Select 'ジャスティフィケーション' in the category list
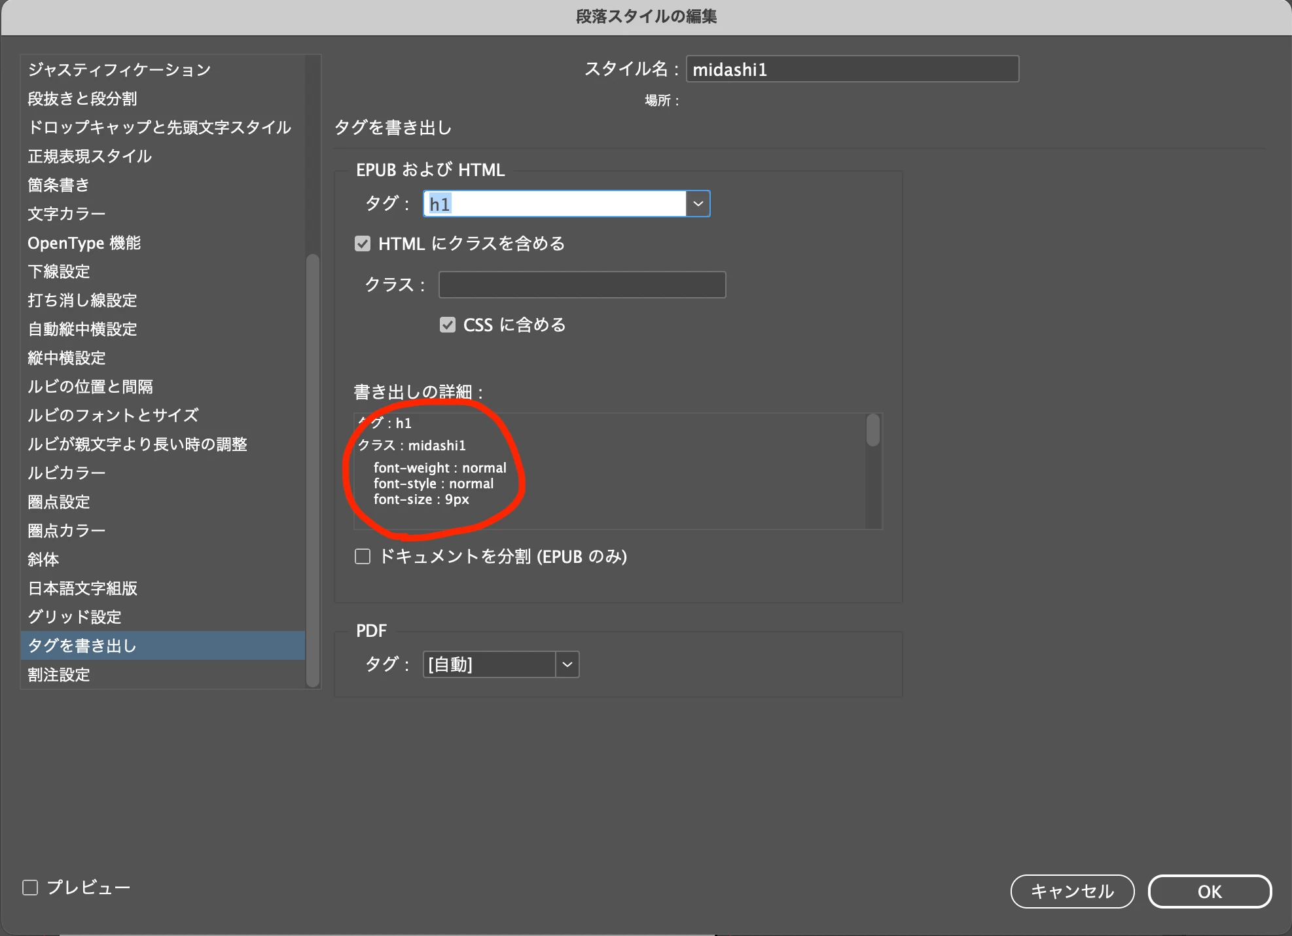The width and height of the screenshot is (1292, 936). coord(119,70)
